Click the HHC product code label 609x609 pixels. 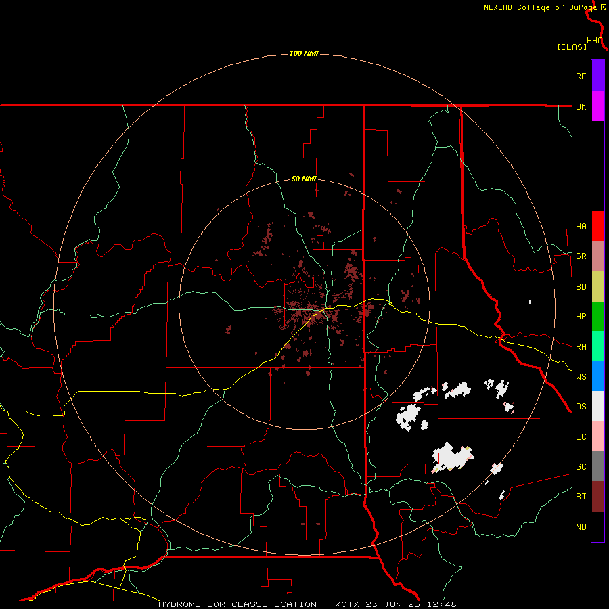[x=594, y=41]
